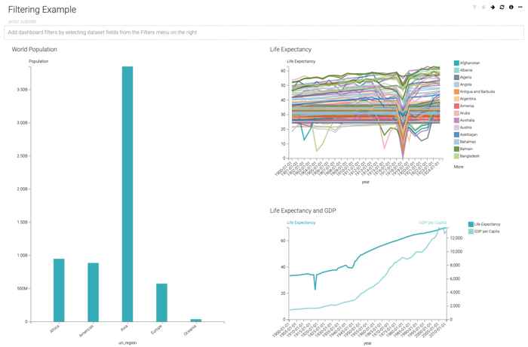Viewport: 528px width, 347px height.
Task: Click the Life Expectancy and GDP chart title
Action: (x=303, y=211)
